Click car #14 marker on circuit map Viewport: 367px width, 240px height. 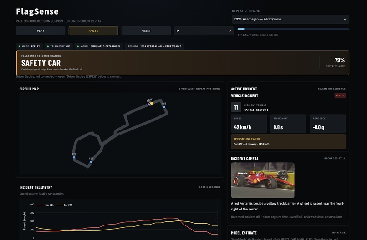coord(91,162)
